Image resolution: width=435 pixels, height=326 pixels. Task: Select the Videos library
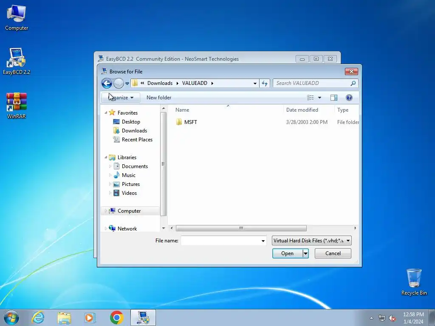click(129, 193)
